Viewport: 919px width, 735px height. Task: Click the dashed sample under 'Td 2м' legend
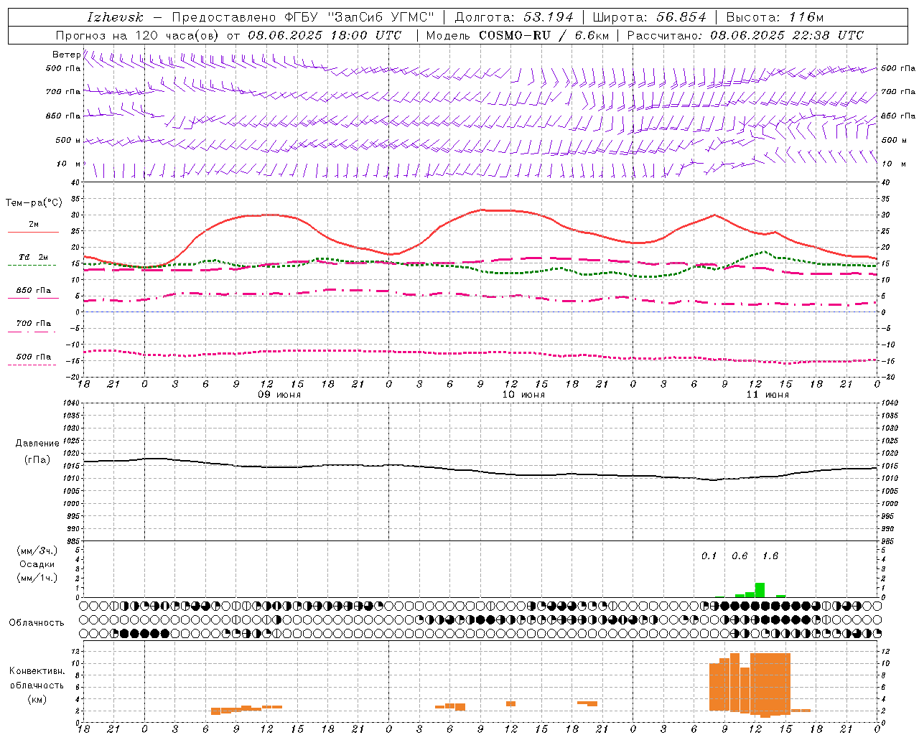[32, 265]
